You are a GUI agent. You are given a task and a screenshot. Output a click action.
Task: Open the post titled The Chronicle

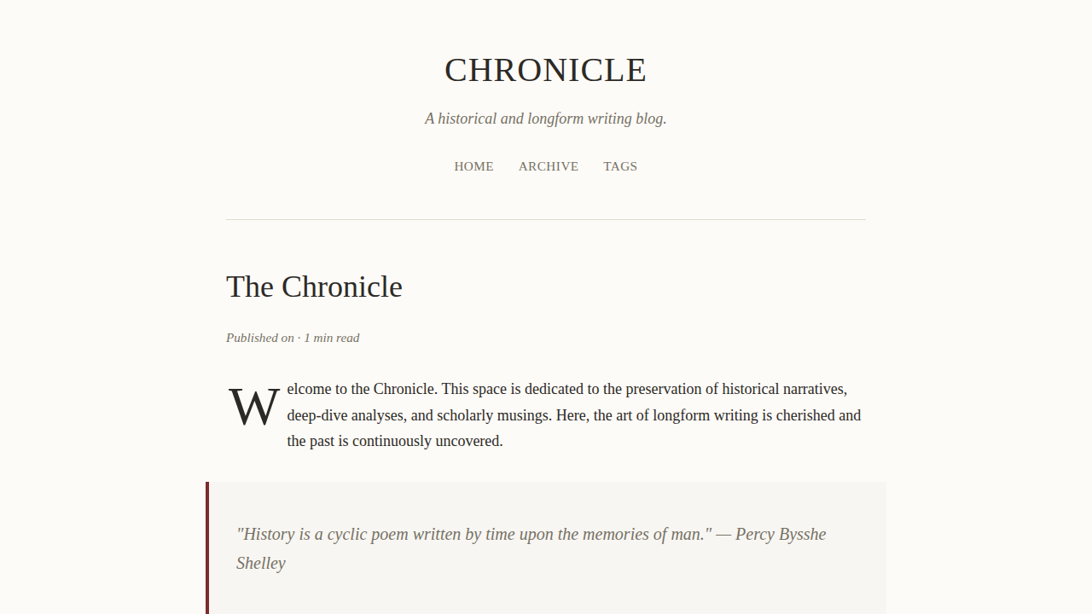click(314, 287)
